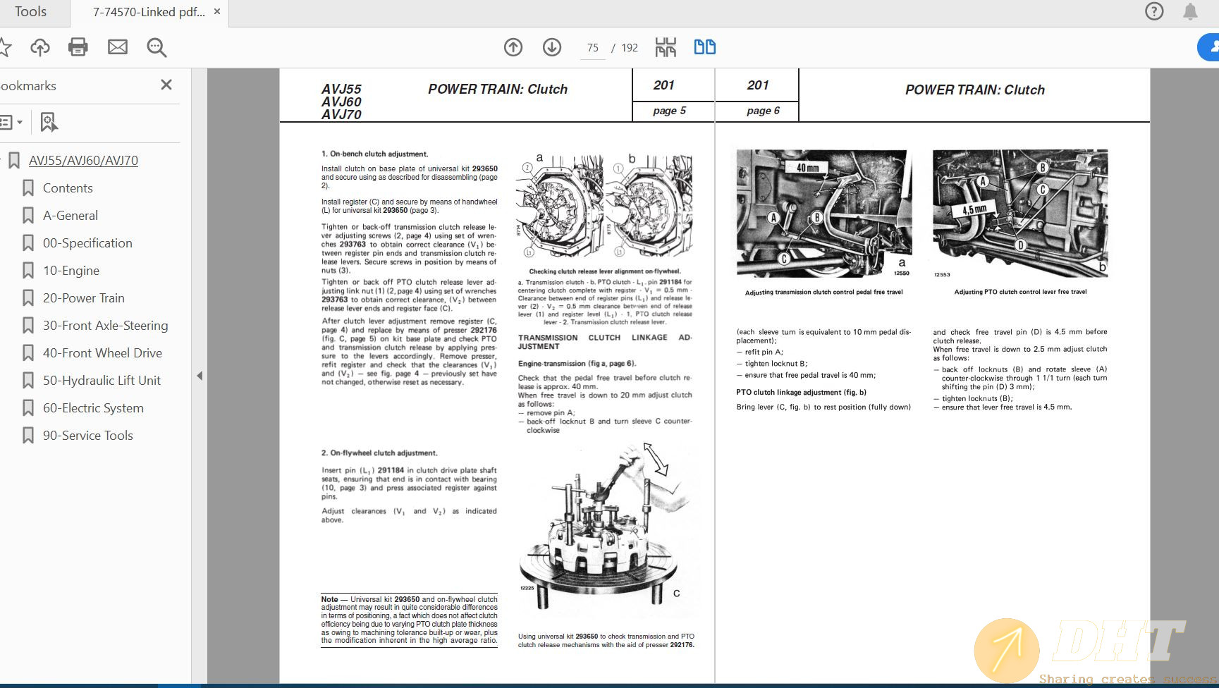Open the Tools tab
Image resolution: width=1219 pixels, height=688 pixels.
[x=30, y=12]
